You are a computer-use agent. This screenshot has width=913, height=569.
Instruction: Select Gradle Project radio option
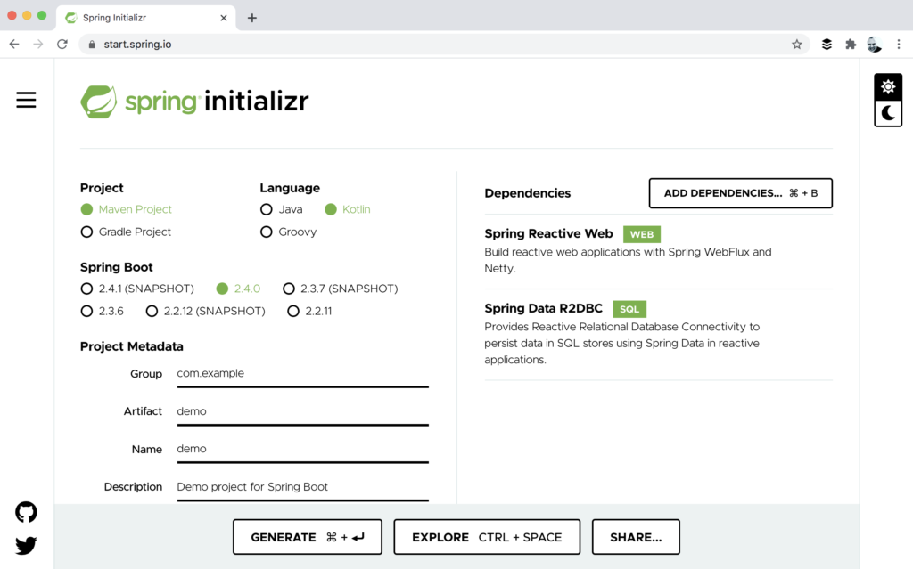coord(126,232)
